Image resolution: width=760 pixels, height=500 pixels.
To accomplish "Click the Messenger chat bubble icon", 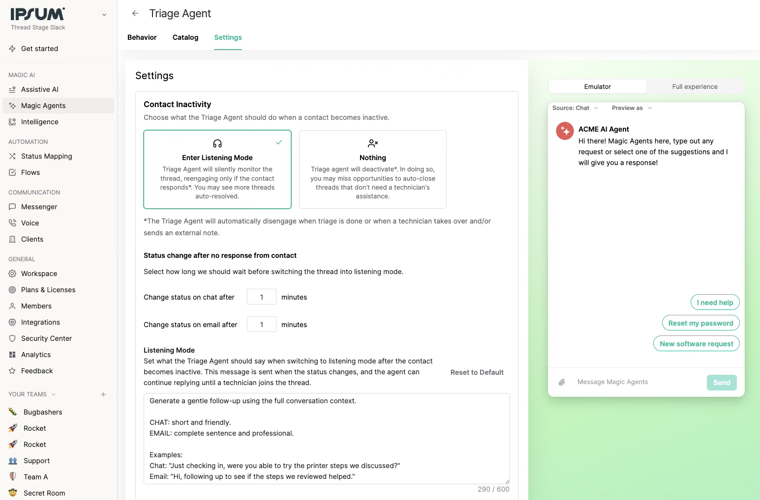I will coord(12,207).
